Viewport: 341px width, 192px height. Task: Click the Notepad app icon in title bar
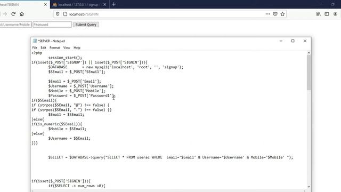[x=35, y=41]
